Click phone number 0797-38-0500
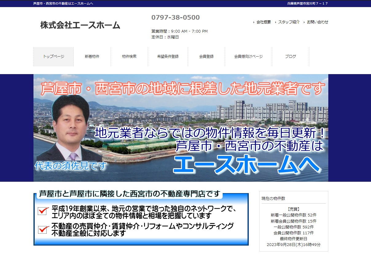 point(176,18)
